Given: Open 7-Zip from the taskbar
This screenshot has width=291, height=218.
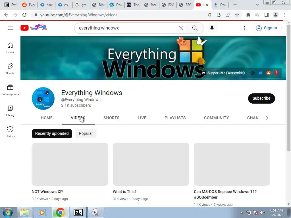Looking at the screenshot, I should pyautogui.click(x=78, y=212).
